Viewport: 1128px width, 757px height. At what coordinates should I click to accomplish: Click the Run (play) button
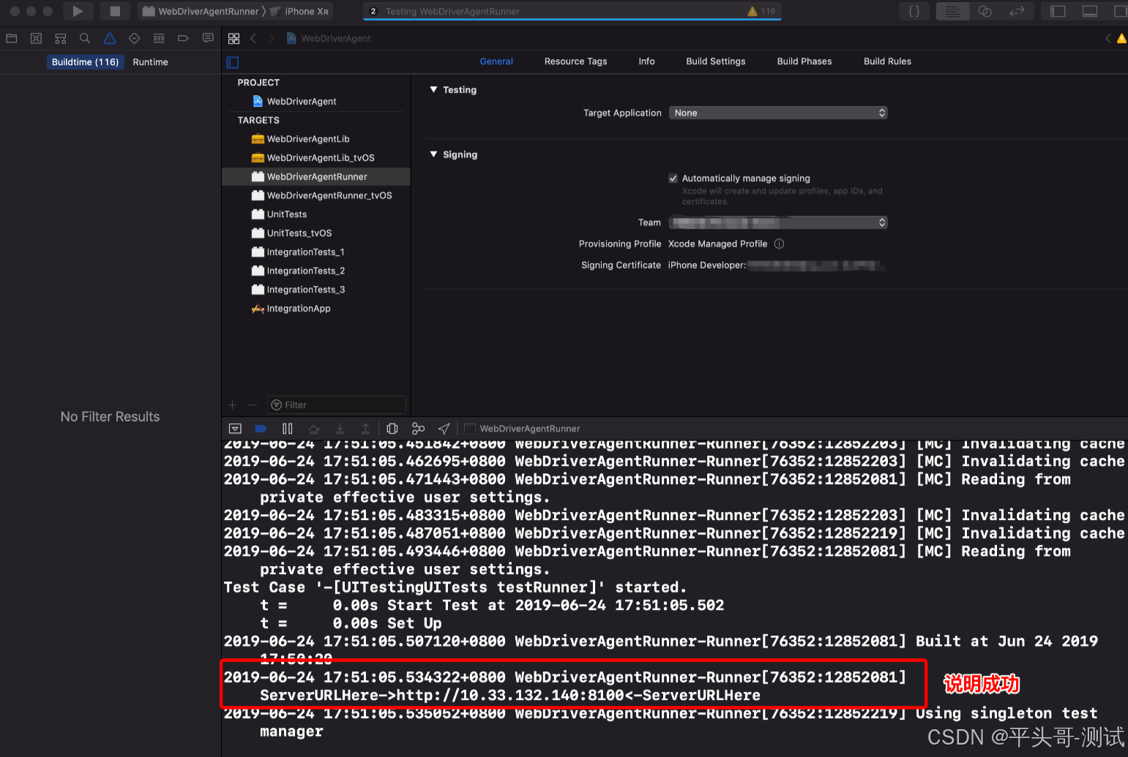[78, 11]
